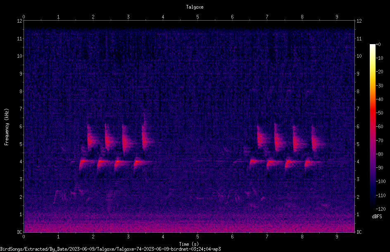Click the Talgoxe title above the spectrogram
Image resolution: width=390 pixels, height=252 pixels.
point(195,7)
